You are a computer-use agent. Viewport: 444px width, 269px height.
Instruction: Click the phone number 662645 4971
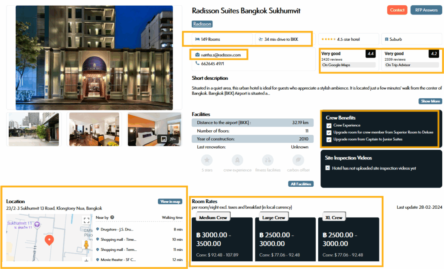tap(212, 64)
